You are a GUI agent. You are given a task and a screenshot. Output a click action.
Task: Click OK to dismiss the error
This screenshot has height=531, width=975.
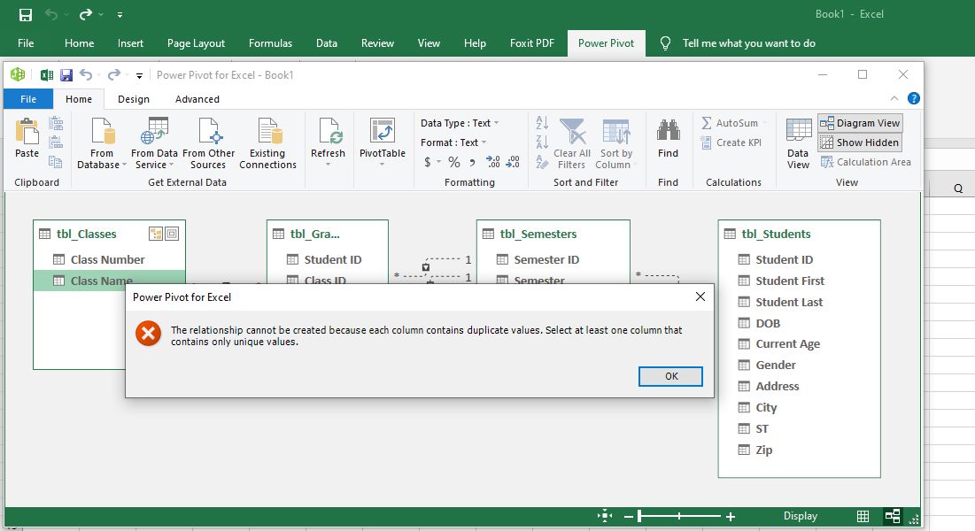(x=670, y=376)
